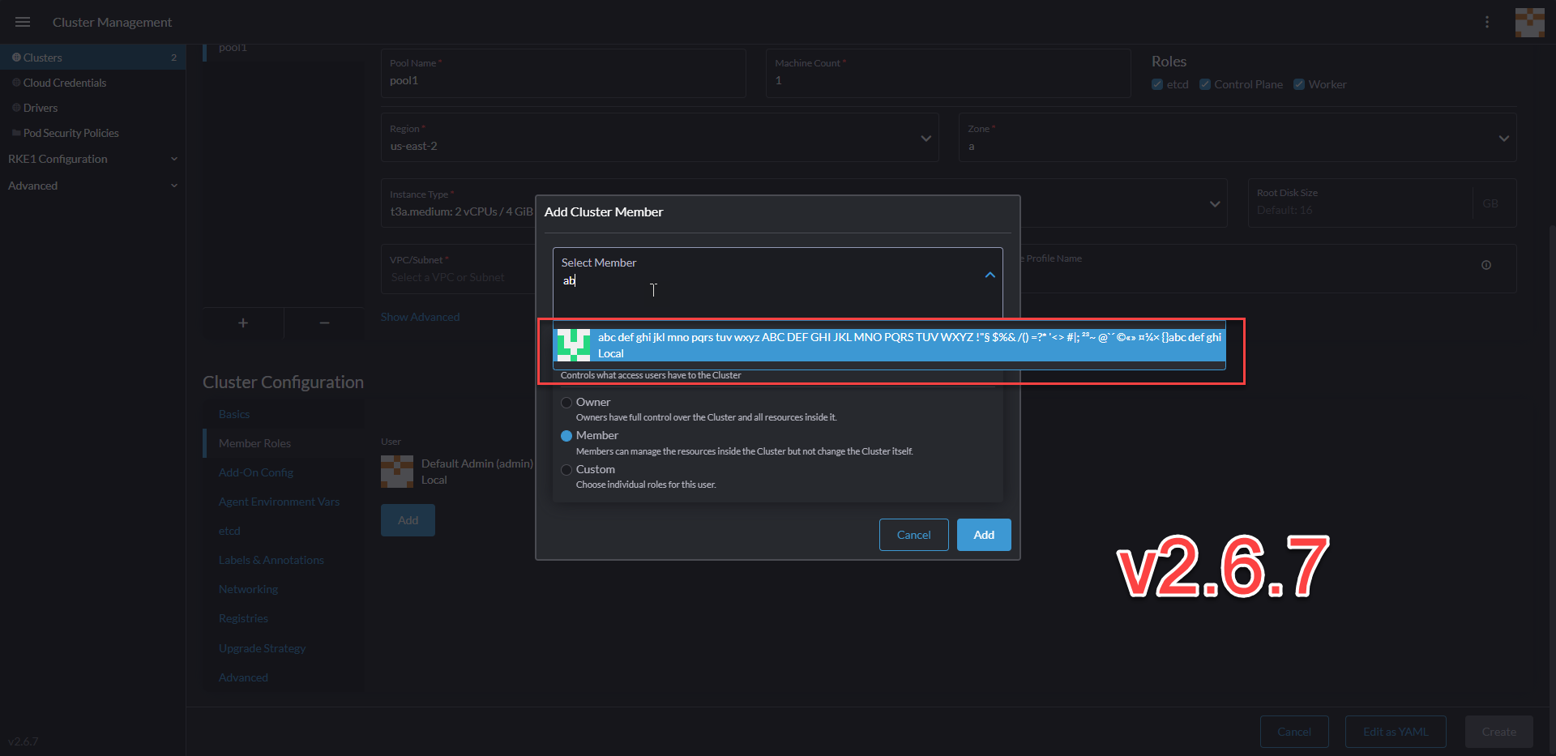The image size is (1556, 756).
Task: Open Pod Security Policies from the sidebar
Action: [x=16, y=133]
